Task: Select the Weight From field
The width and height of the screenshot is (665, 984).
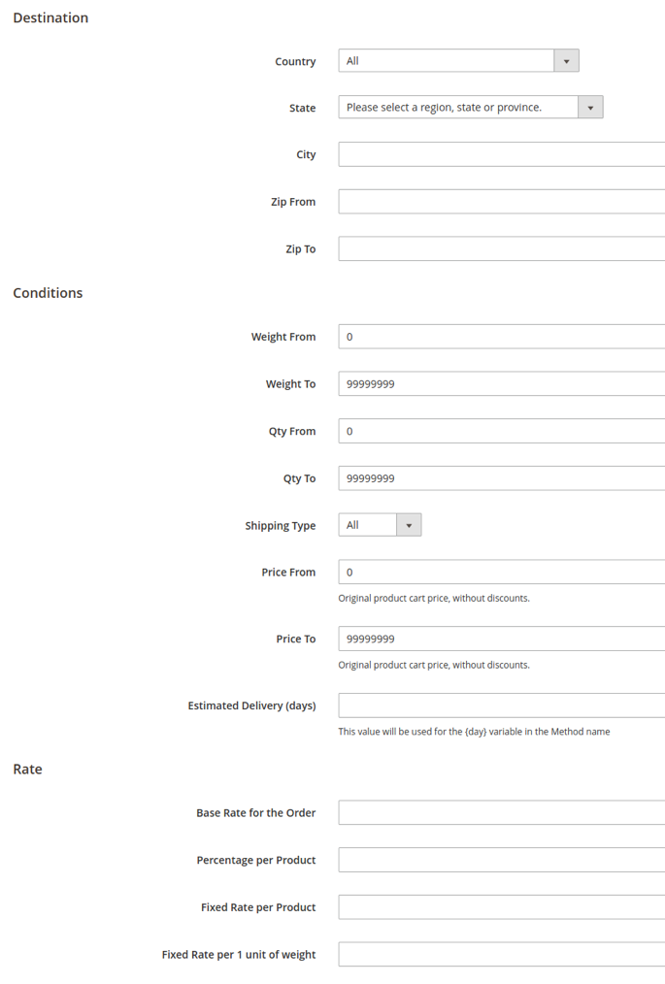Action: [x=501, y=337]
